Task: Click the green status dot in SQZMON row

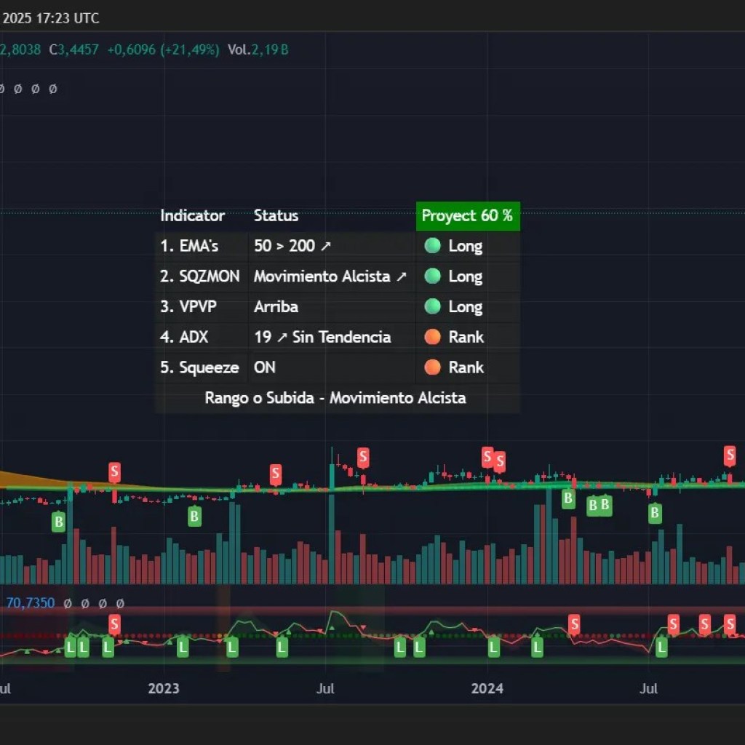Action: [x=434, y=276]
